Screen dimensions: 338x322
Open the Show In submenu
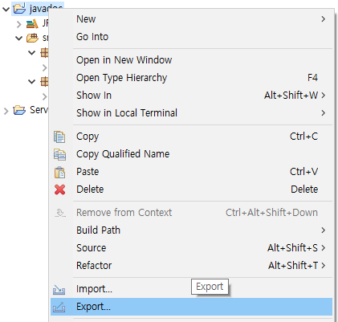coord(192,96)
